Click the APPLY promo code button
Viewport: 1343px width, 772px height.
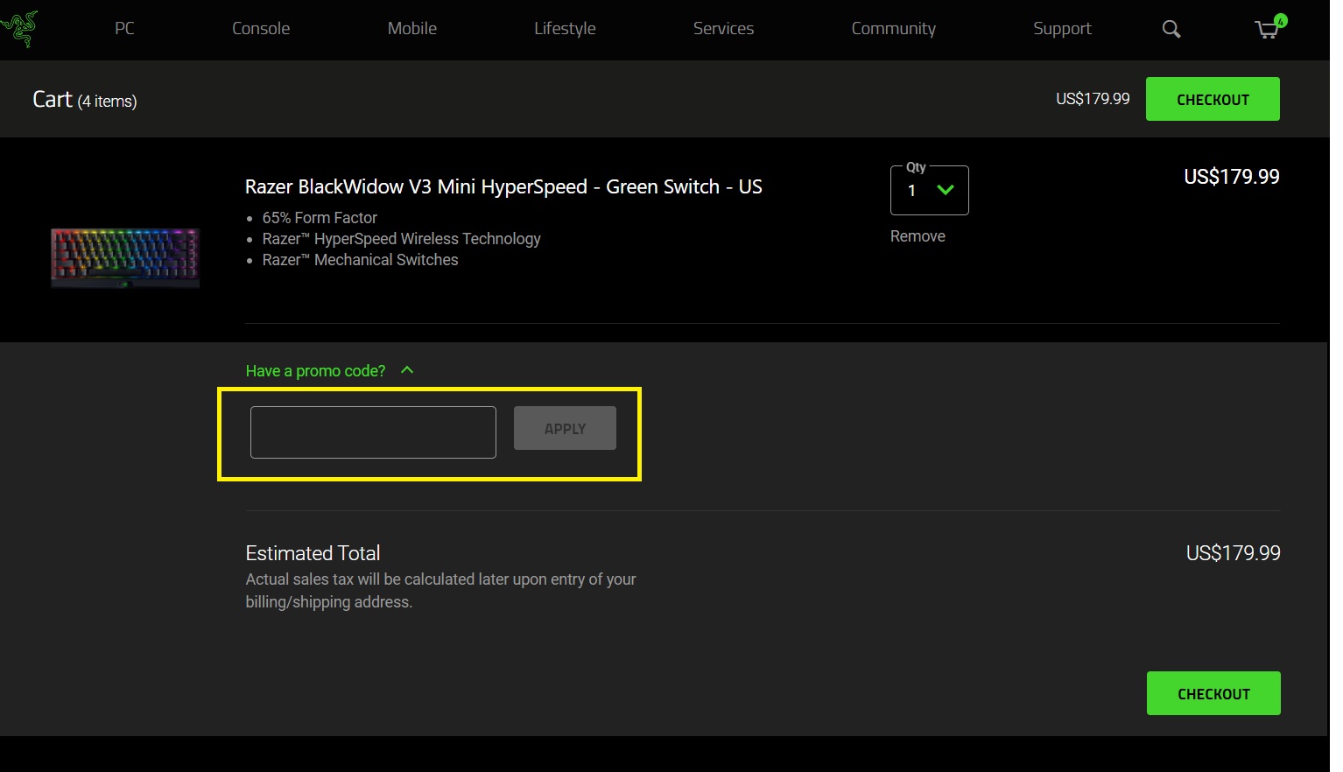565,428
